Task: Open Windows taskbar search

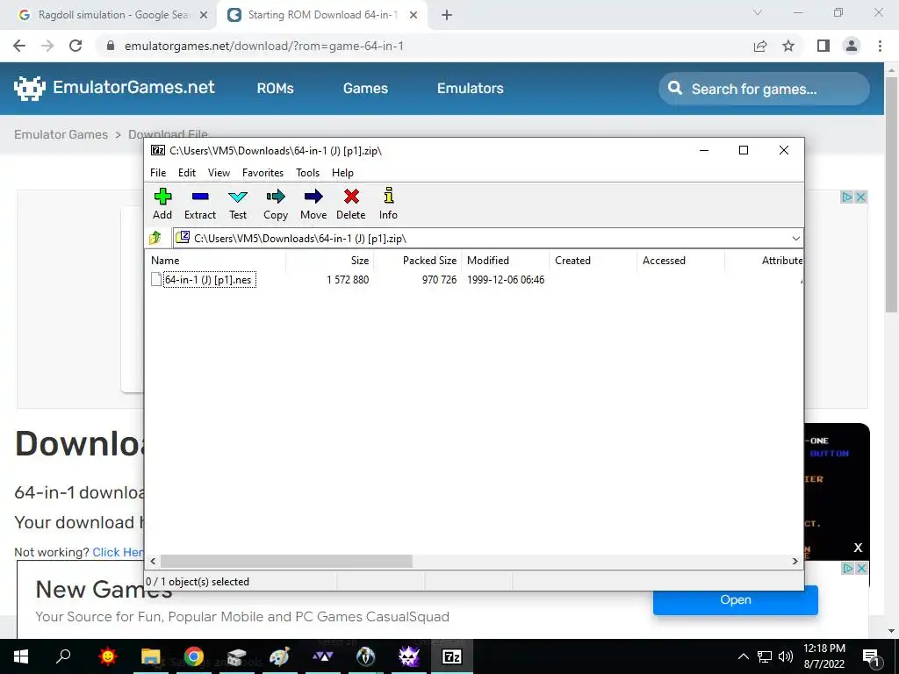Action: 63,656
